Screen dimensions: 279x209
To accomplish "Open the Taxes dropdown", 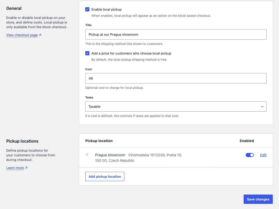I will click(176, 106).
